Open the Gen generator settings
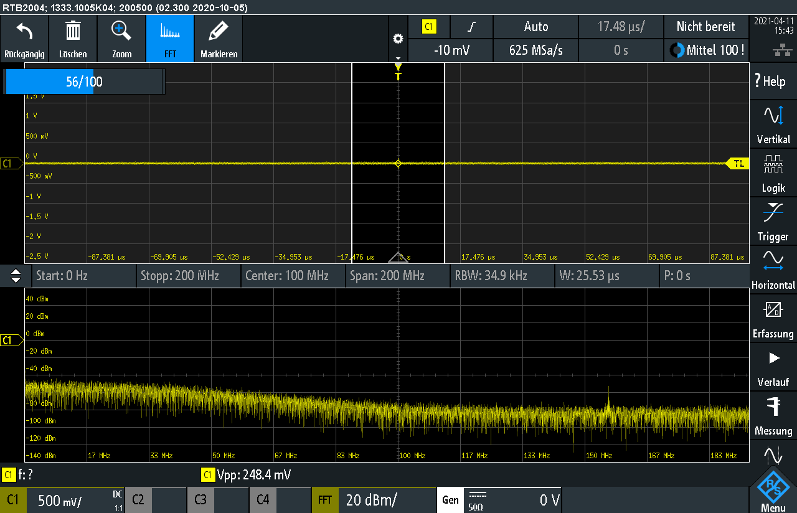The height and width of the screenshot is (513, 797). [451, 500]
